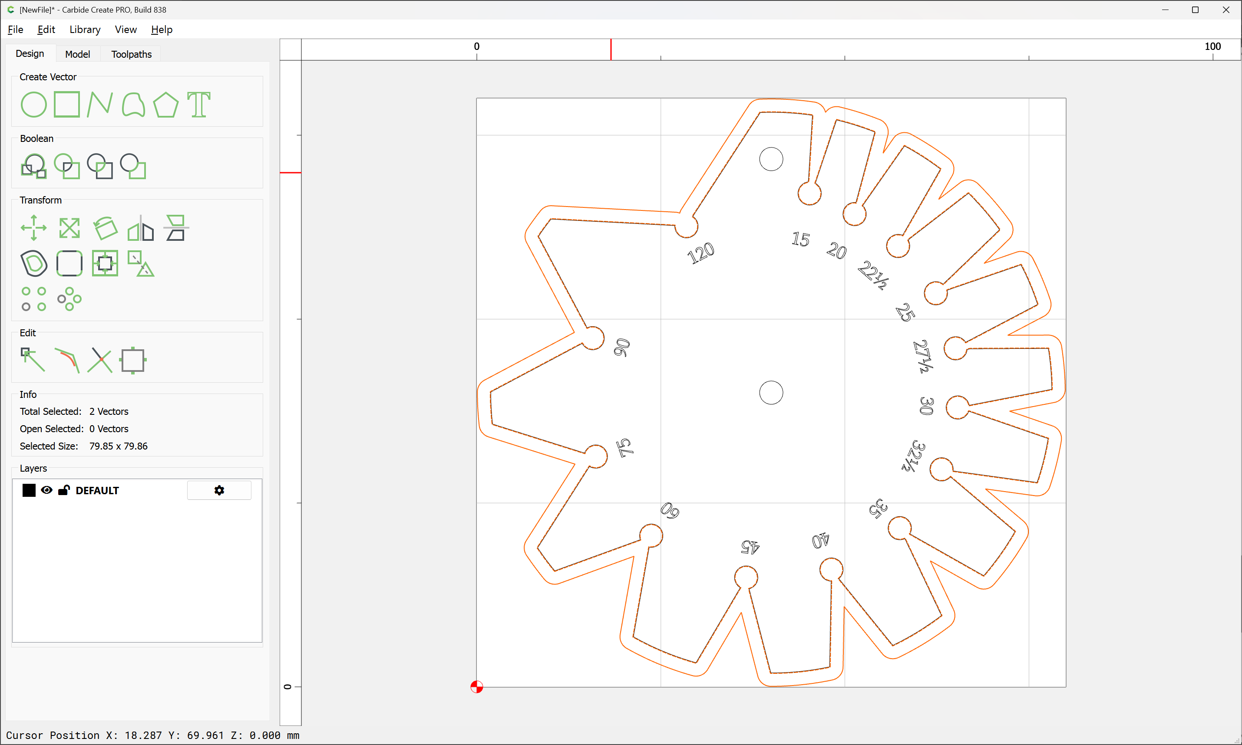Select the Polyline vector tool
This screenshot has width=1242, height=745.
(x=99, y=105)
